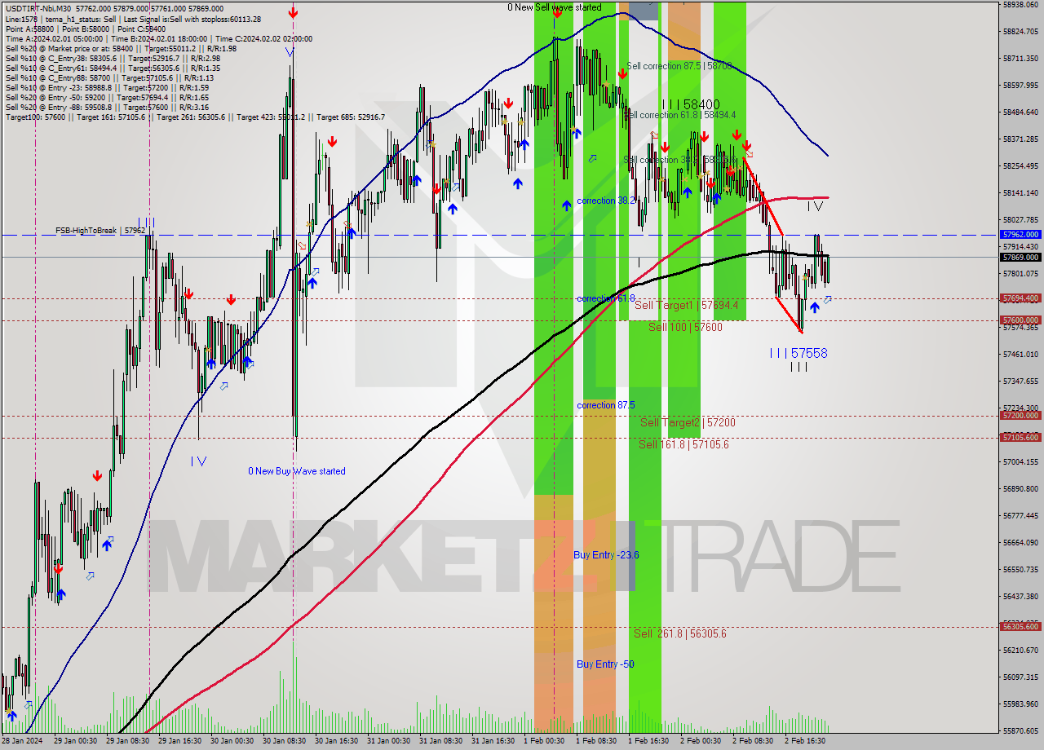Select the tema_h1_status Sell info line
This screenshot has height=750, width=1044.
click(x=134, y=19)
